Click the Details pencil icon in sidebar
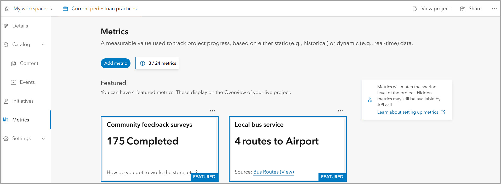The width and height of the screenshot is (501, 184). point(6,26)
